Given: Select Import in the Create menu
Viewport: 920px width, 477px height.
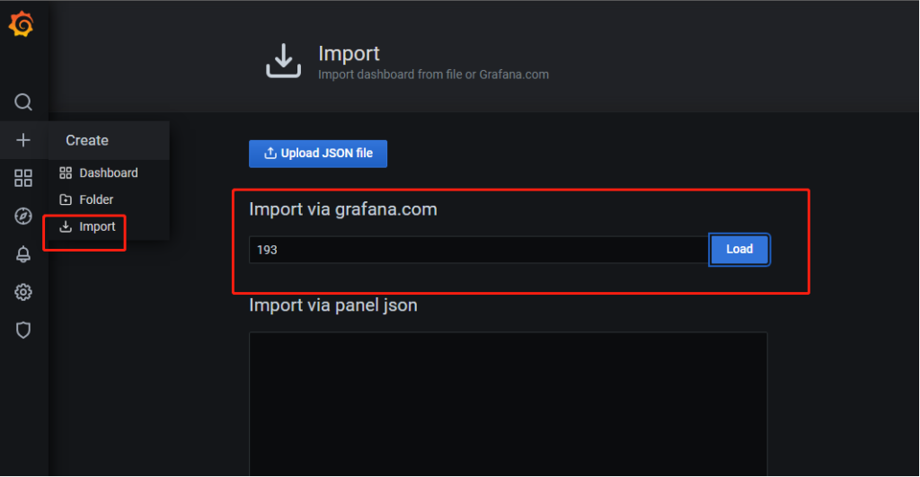Looking at the screenshot, I should pyautogui.click(x=88, y=226).
